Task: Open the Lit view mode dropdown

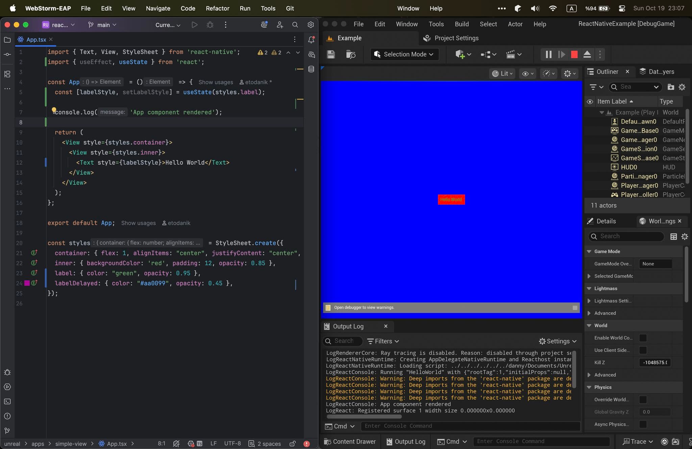Action: coord(502,73)
